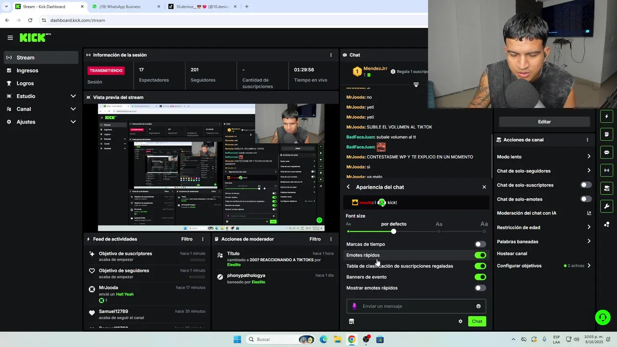617x347 pixels.
Task: Open OBS Studio from the taskbar
Action: pos(366,339)
